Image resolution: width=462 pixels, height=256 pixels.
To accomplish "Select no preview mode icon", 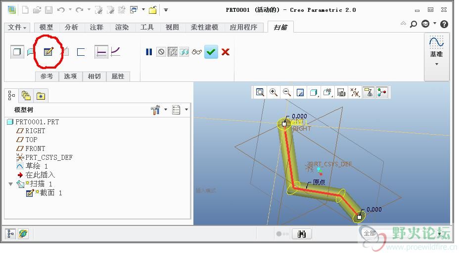I will click(x=161, y=52).
